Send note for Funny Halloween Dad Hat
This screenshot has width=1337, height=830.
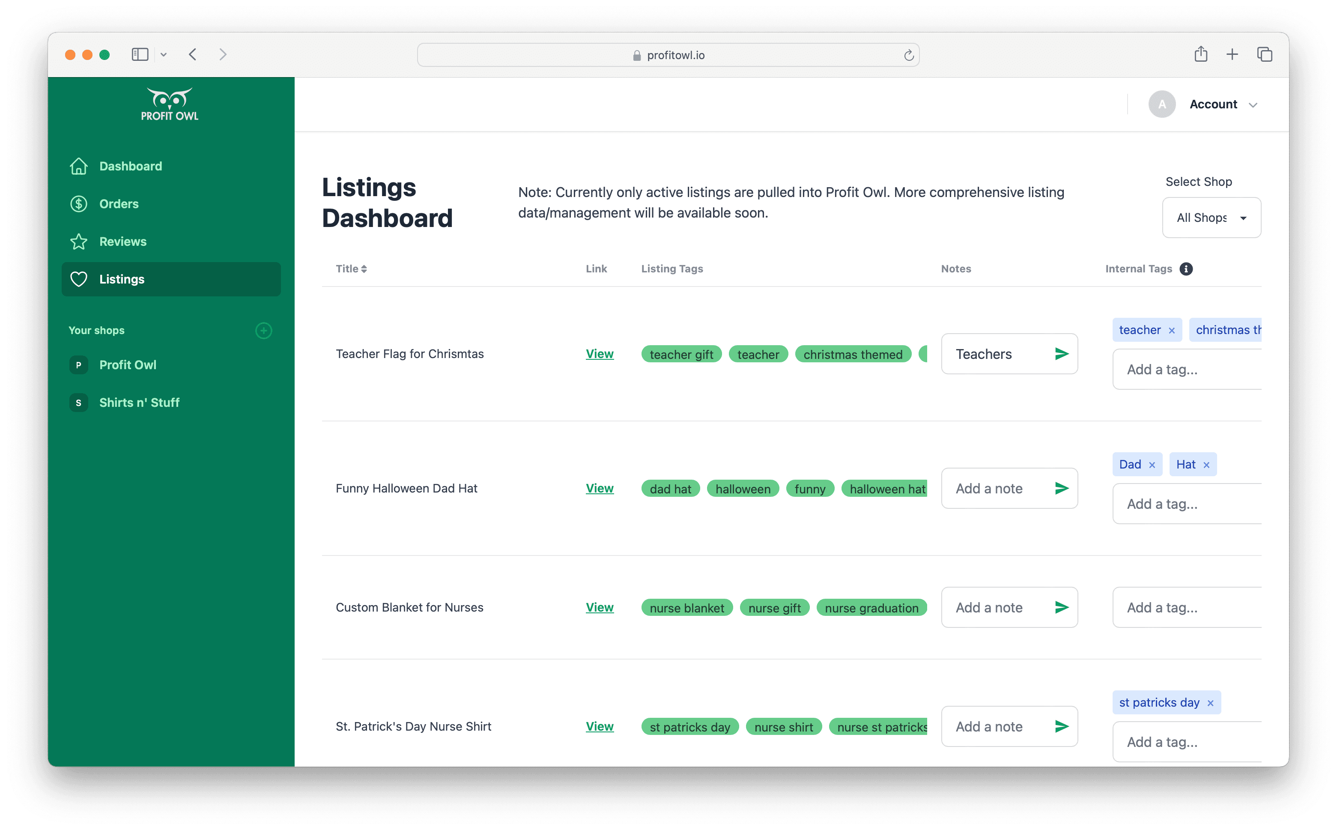click(x=1062, y=489)
